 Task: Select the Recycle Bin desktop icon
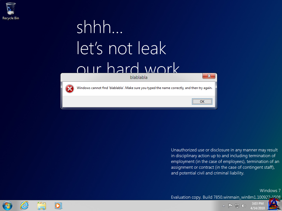coord(11,11)
